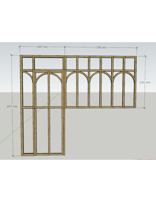Click the 1087 mm dimension label

coord(42,47)
